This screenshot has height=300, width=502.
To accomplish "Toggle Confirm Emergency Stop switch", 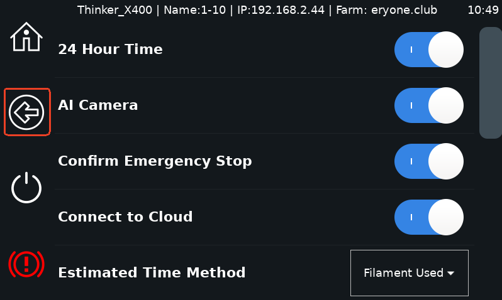I will [429, 161].
